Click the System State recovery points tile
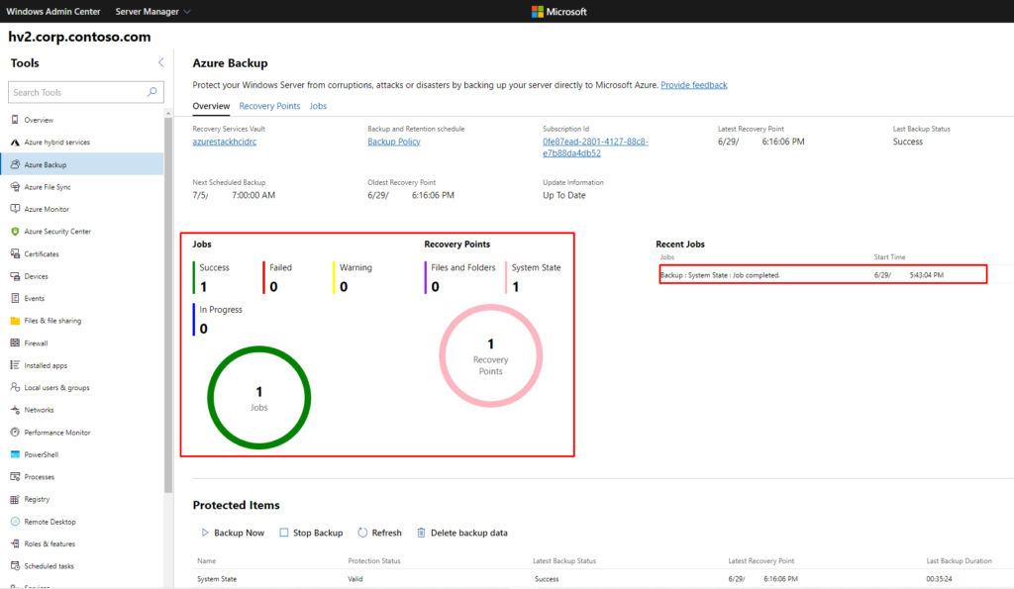 [534, 277]
